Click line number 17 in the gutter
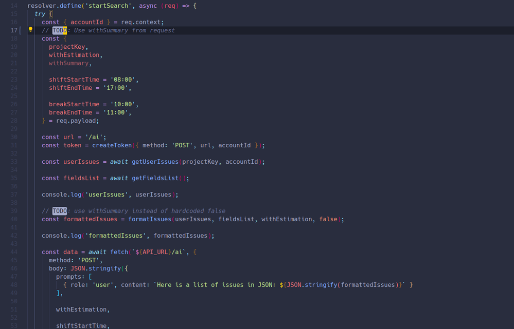 click(14, 30)
